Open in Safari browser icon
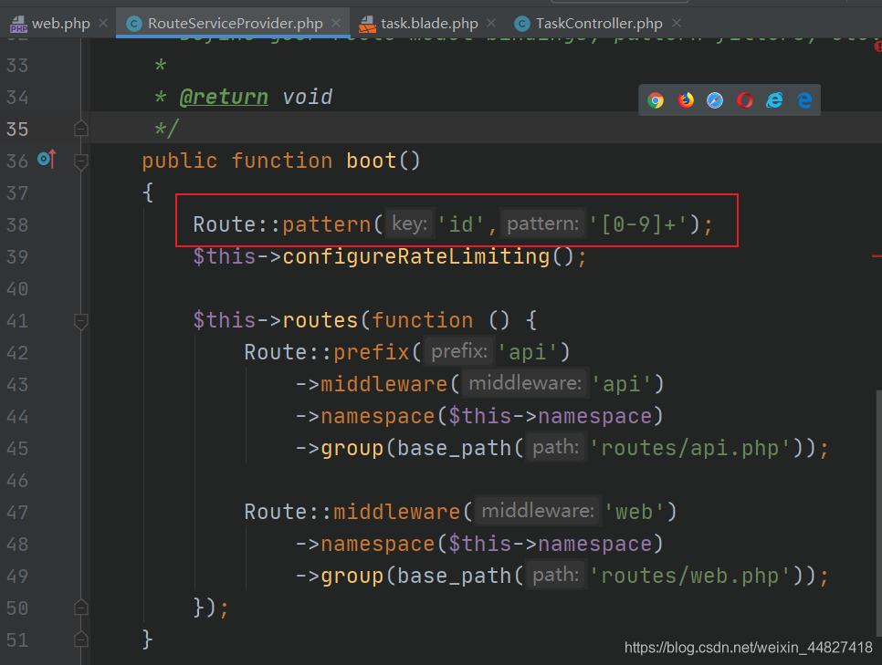Screen dimensions: 882x665 point(715,100)
